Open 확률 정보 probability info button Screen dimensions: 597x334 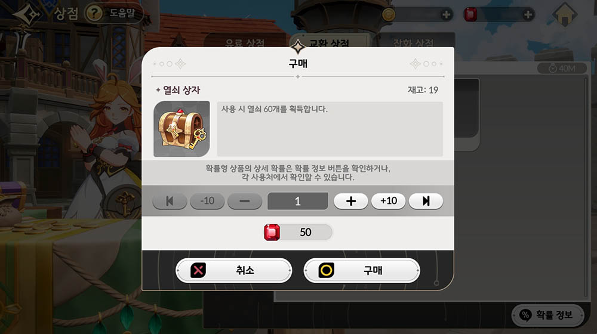[547, 315]
